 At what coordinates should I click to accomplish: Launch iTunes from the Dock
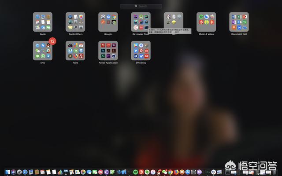(153, 172)
